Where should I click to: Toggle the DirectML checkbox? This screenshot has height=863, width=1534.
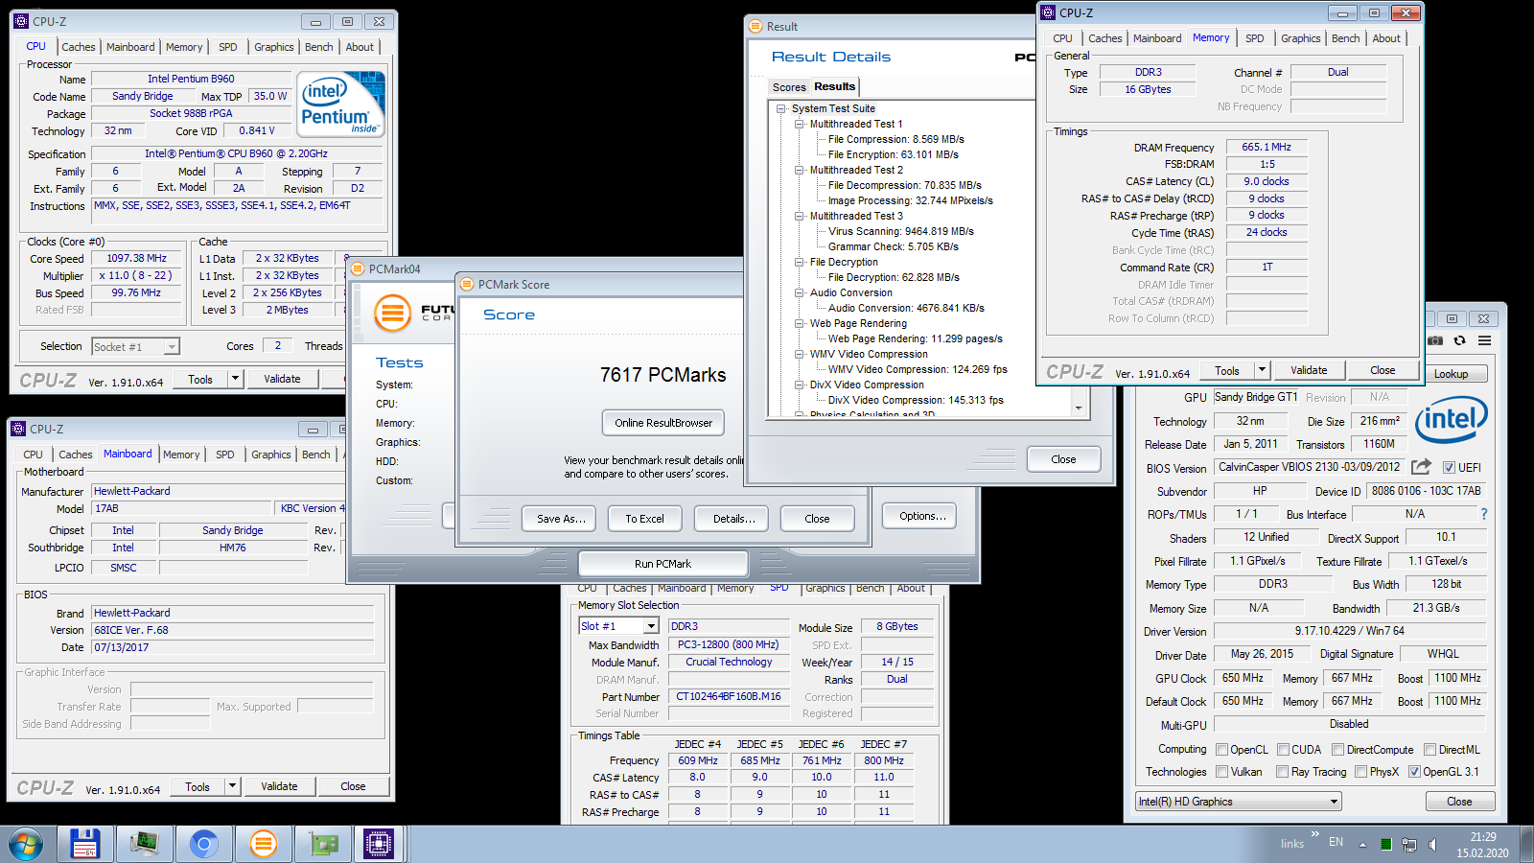pos(1429,750)
